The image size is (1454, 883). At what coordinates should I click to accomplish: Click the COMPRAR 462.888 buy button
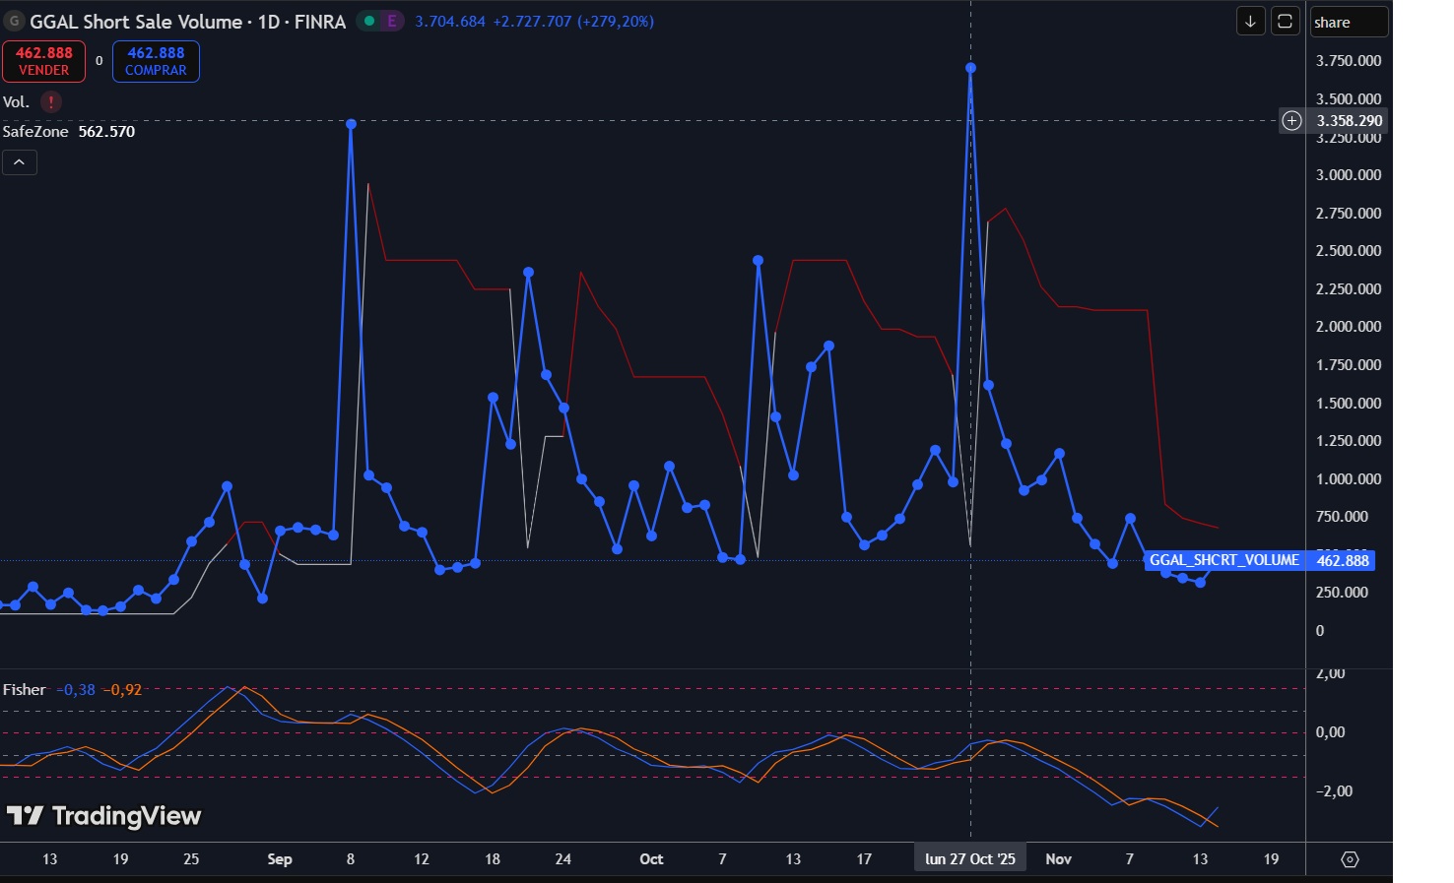pyautogui.click(x=156, y=61)
